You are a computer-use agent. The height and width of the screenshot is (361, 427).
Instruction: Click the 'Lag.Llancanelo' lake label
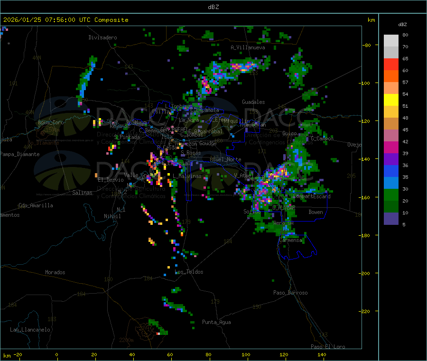coord(30,330)
